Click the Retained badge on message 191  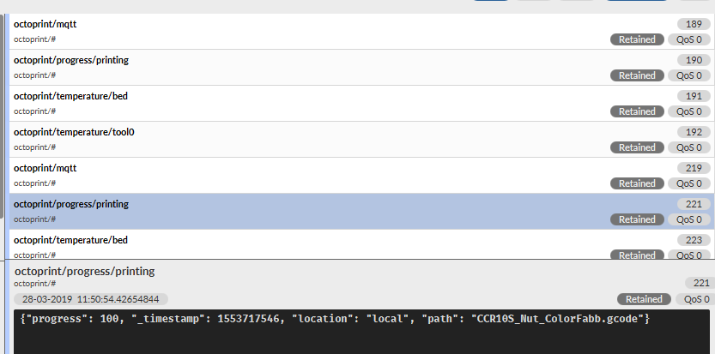pyautogui.click(x=637, y=111)
